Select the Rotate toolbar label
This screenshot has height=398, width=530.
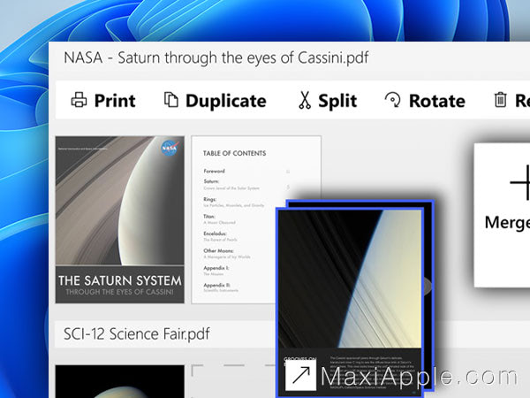click(x=437, y=101)
